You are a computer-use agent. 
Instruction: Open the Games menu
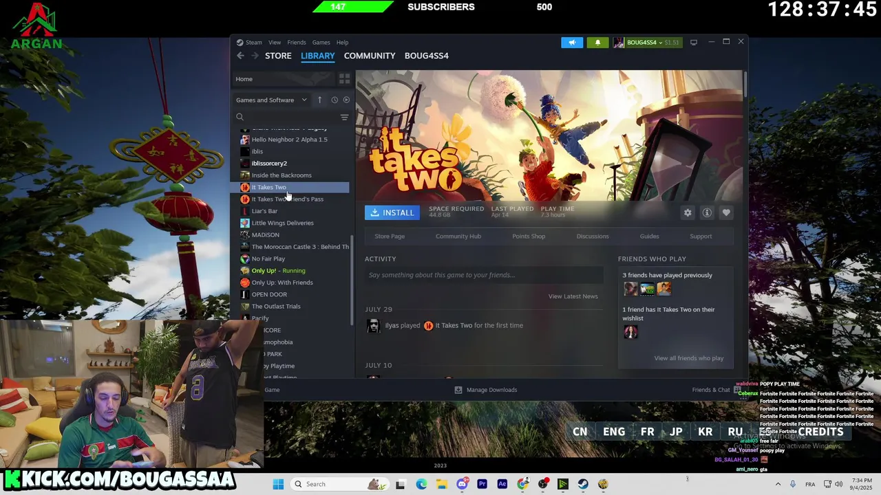tap(321, 42)
